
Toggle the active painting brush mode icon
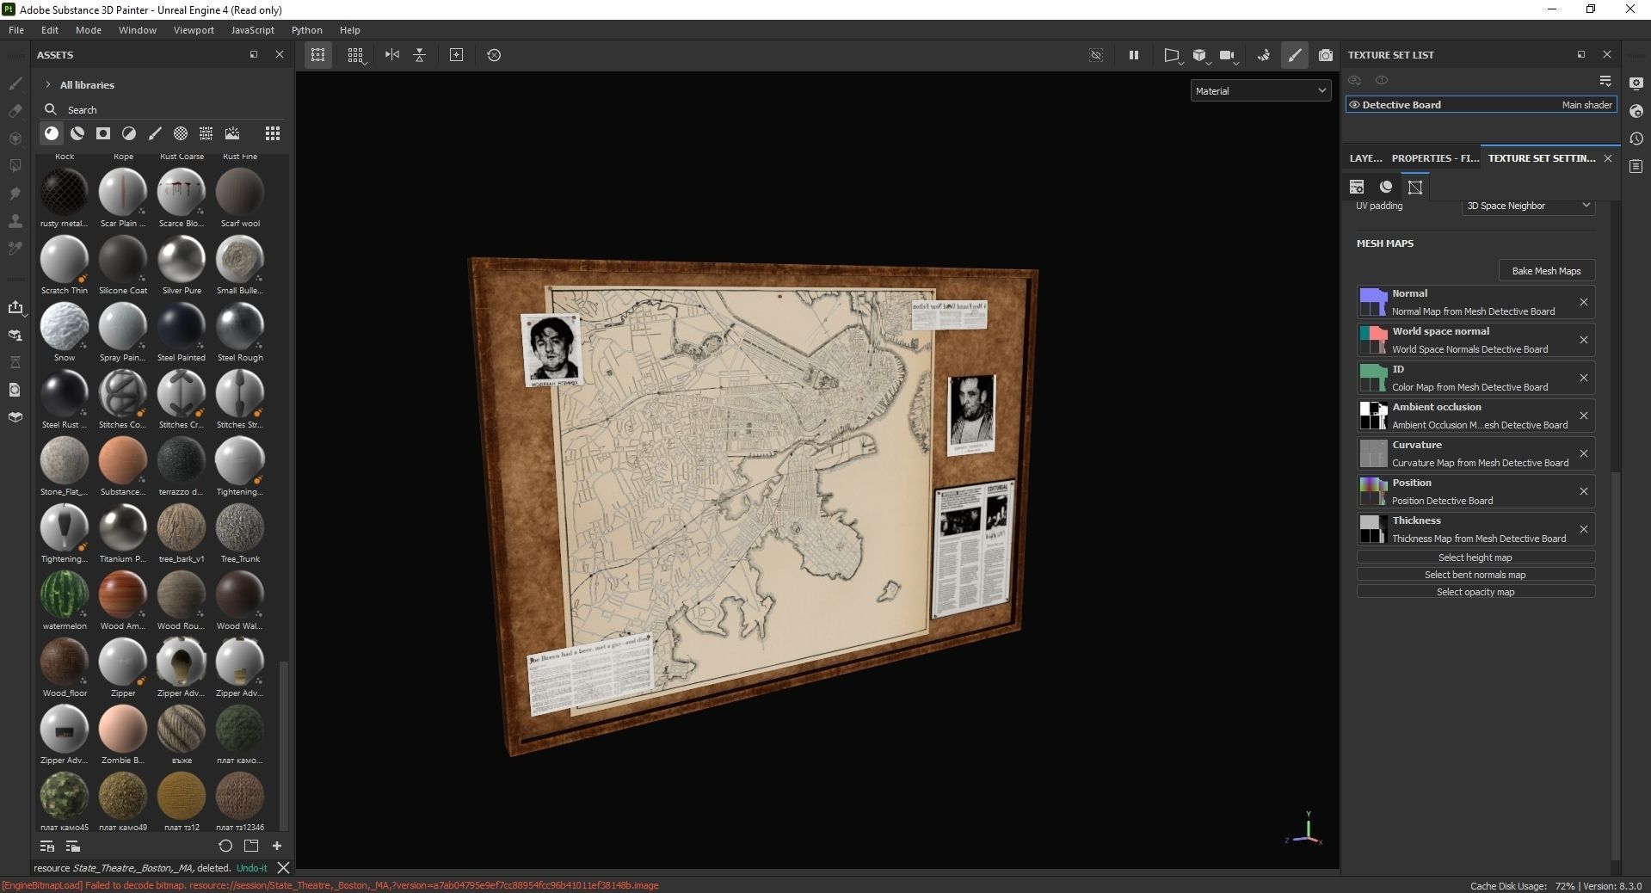tap(1295, 55)
